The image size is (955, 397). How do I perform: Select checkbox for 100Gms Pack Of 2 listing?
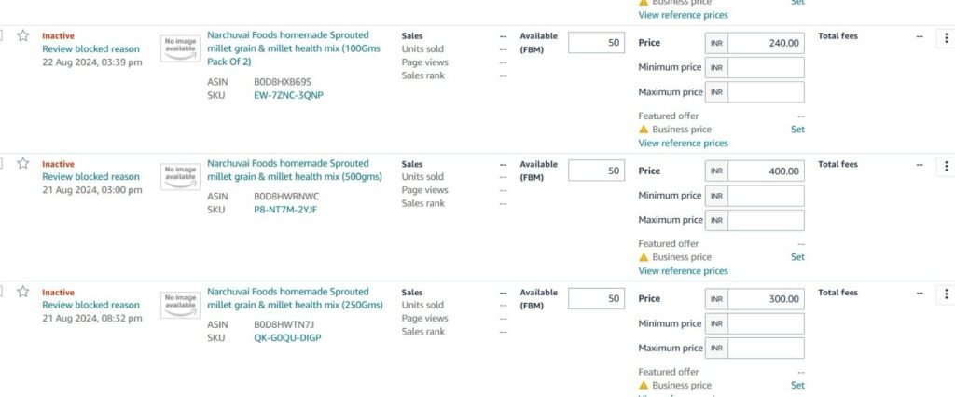1,35
